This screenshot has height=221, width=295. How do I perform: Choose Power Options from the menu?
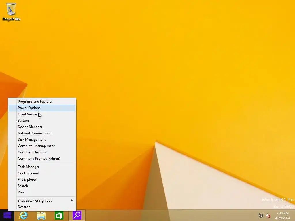(x=42, y=108)
